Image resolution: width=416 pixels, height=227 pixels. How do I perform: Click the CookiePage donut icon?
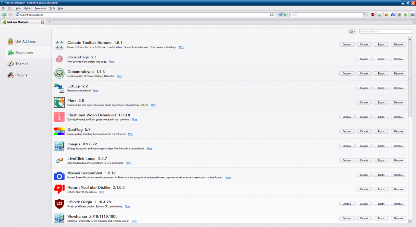[59, 59]
